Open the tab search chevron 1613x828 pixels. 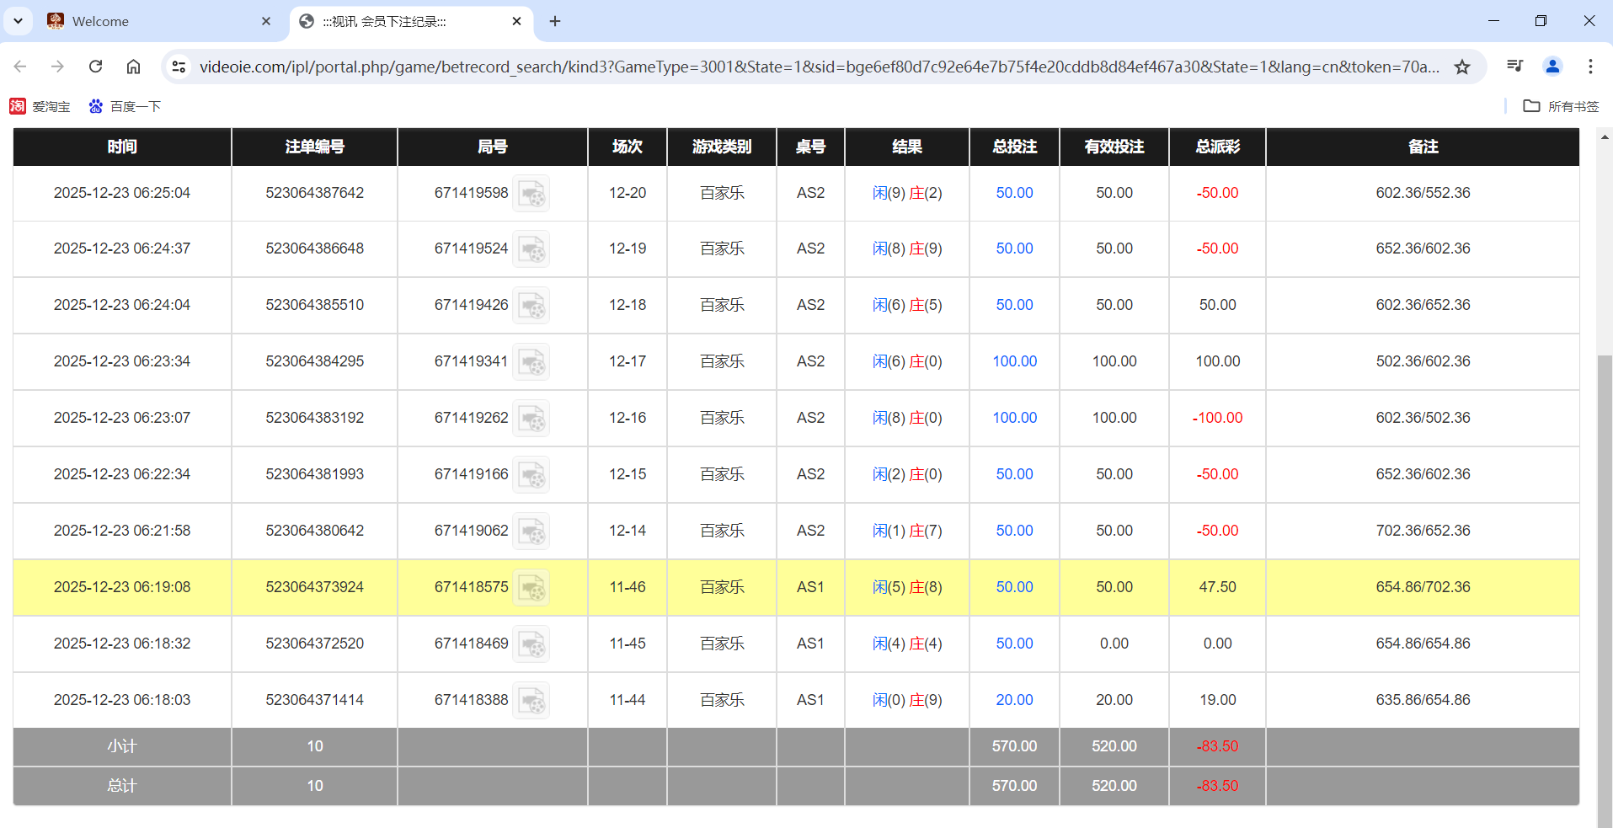pyautogui.click(x=18, y=21)
